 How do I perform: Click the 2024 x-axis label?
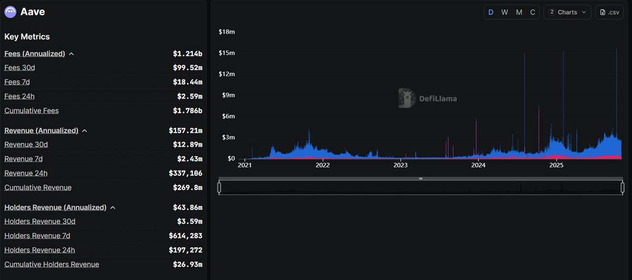coord(478,165)
